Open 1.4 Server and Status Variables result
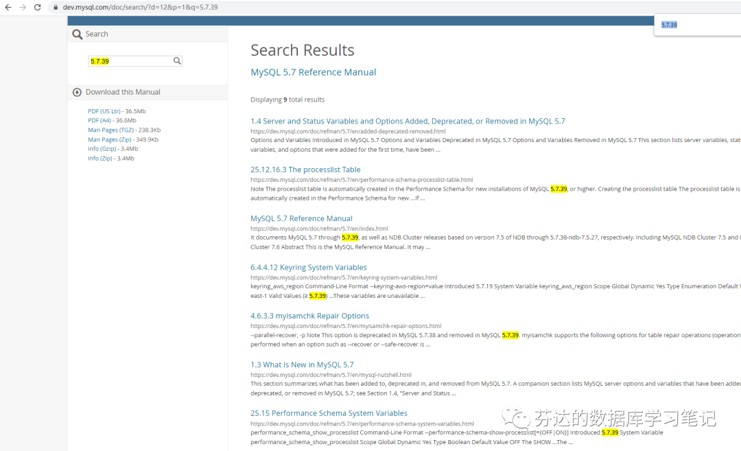741x451 pixels. (x=408, y=122)
